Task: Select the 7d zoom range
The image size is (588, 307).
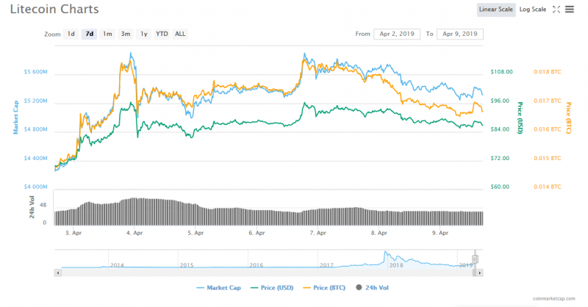Action: point(89,34)
